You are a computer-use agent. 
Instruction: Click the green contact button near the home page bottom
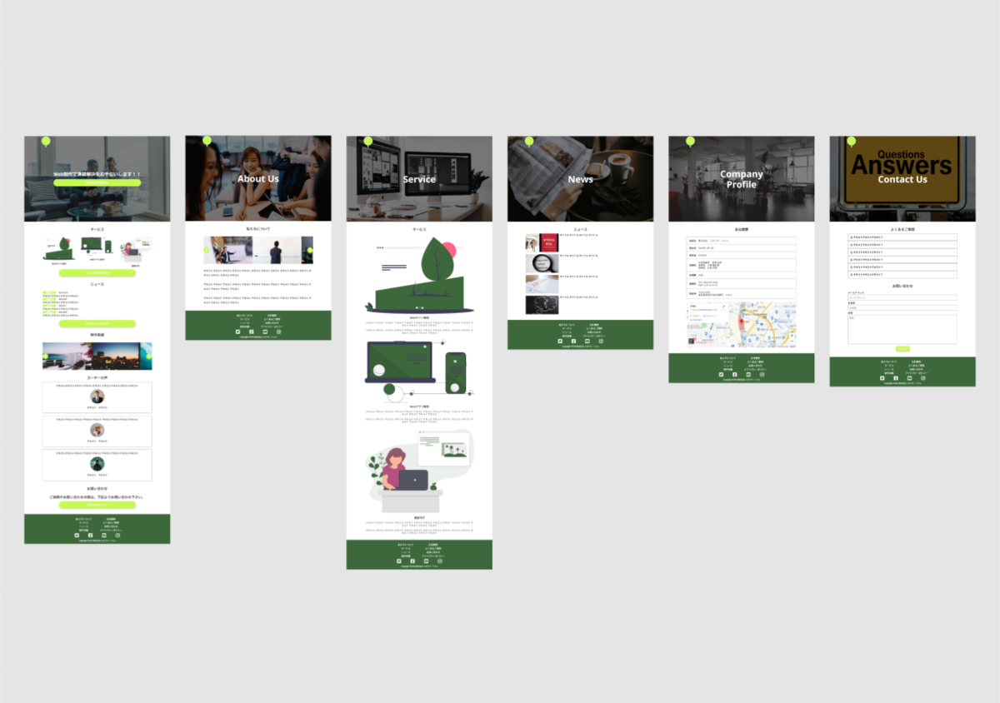pyautogui.click(x=97, y=505)
